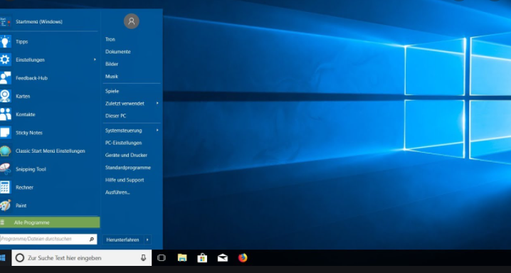The image size is (511, 273).
Task: Click the Startmenü (Windows) icon
Action: click(5, 22)
